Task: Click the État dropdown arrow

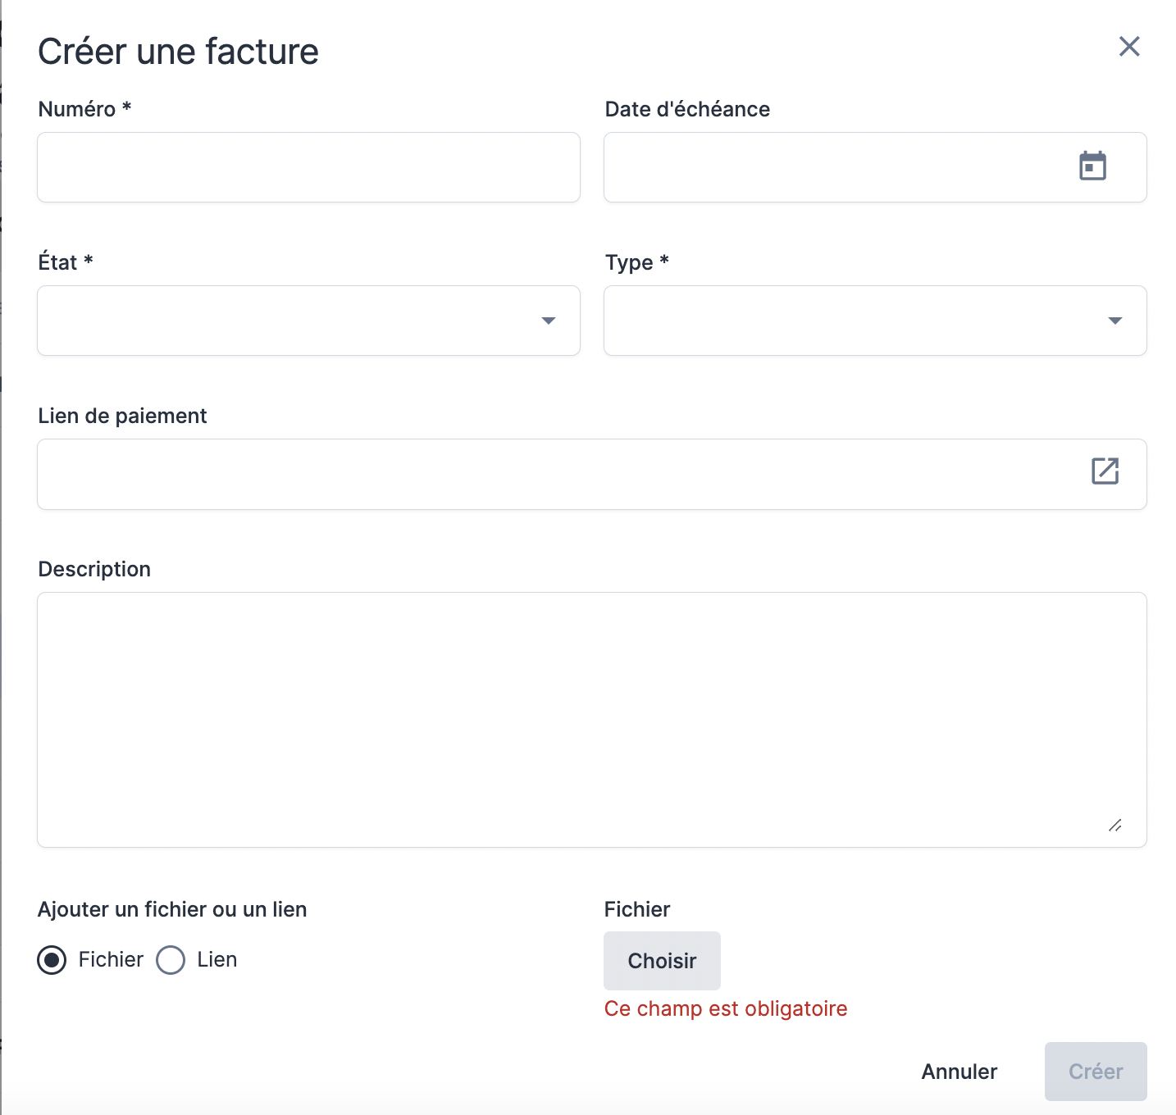Action: 549,321
